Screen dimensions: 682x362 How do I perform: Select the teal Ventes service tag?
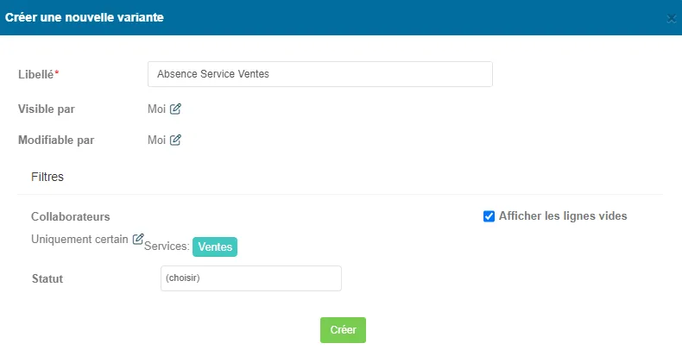click(x=215, y=247)
